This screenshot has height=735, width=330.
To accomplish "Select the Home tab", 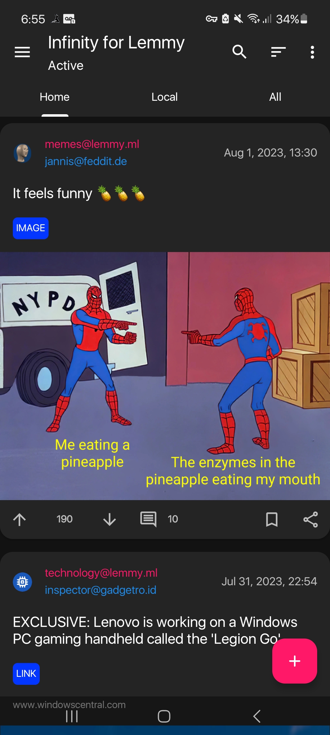I will coord(55,97).
